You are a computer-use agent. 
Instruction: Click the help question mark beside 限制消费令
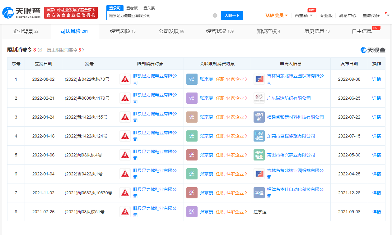tap(40, 50)
